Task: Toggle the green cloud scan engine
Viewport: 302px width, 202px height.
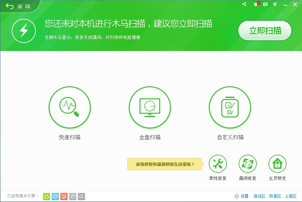Action: point(47,196)
